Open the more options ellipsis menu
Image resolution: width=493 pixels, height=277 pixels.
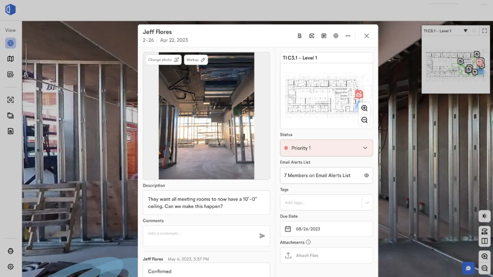pos(348,36)
